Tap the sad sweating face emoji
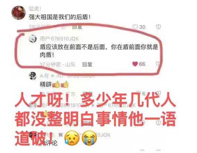 click(x=72, y=138)
